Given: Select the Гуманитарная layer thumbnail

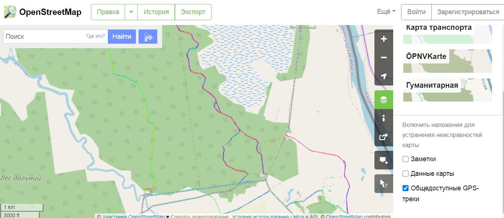Looking at the screenshot, I should [447, 90].
